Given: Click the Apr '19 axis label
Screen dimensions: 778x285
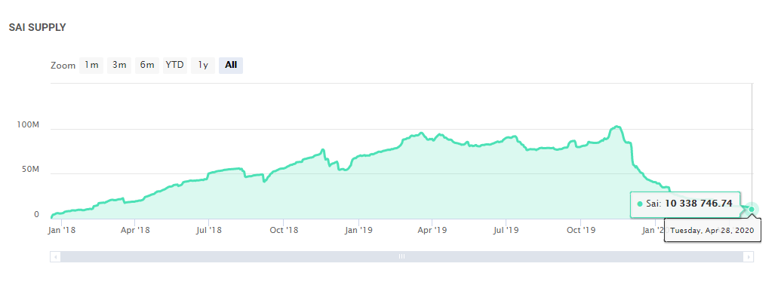Looking at the screenshot, I should pos(432,230).
